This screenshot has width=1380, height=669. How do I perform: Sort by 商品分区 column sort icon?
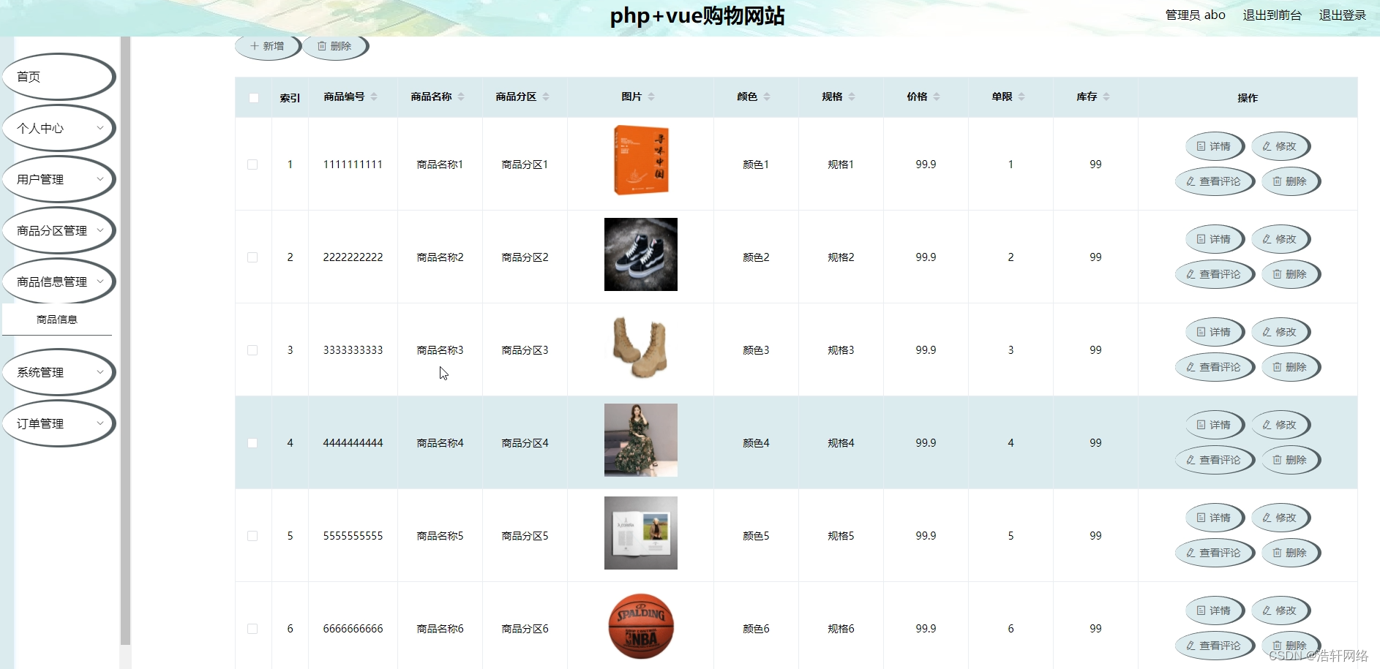546,97
